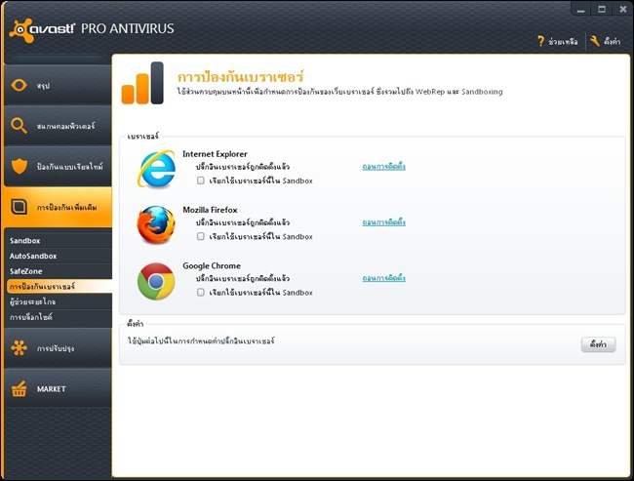
Task: Click the ตั้งค่า settings link at top
Action: [x=613, y=41]
